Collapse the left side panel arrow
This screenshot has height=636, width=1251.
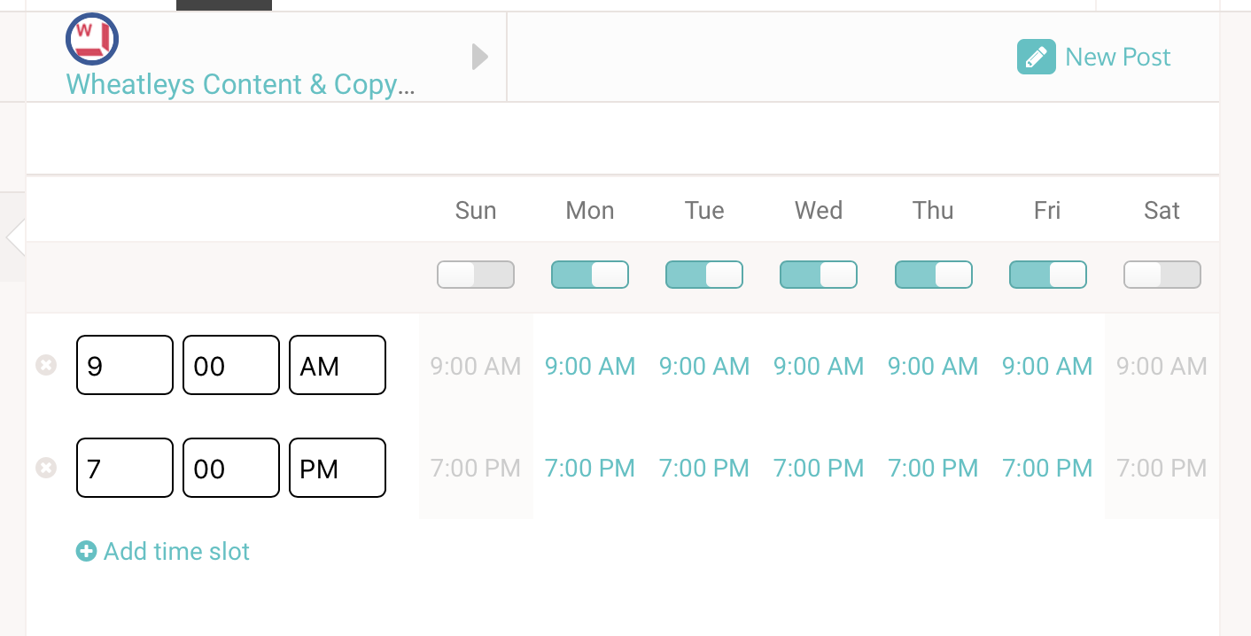pos(14,237)
